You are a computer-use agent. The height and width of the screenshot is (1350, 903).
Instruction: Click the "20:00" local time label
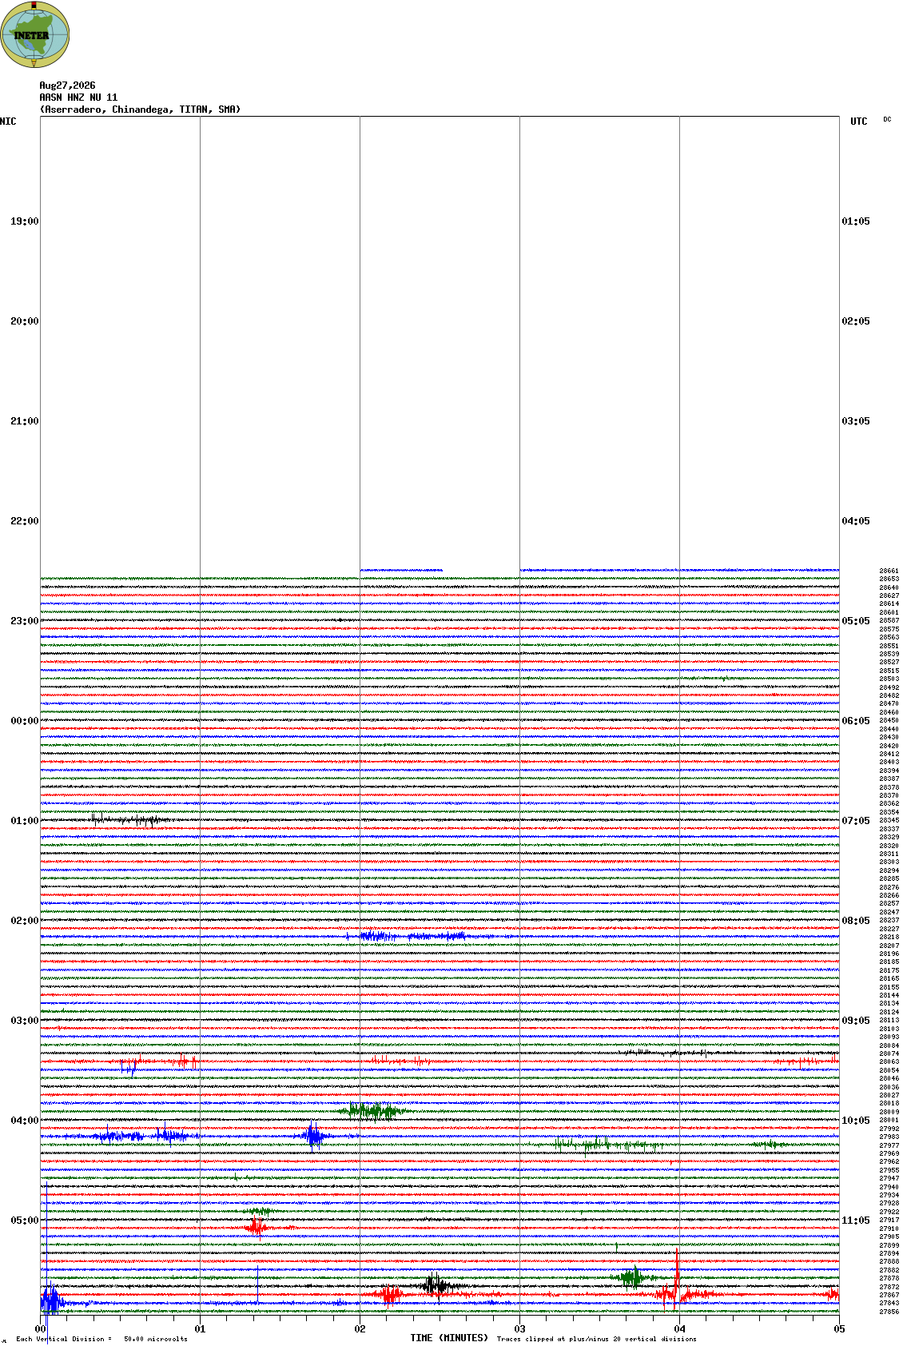(24, 321)
